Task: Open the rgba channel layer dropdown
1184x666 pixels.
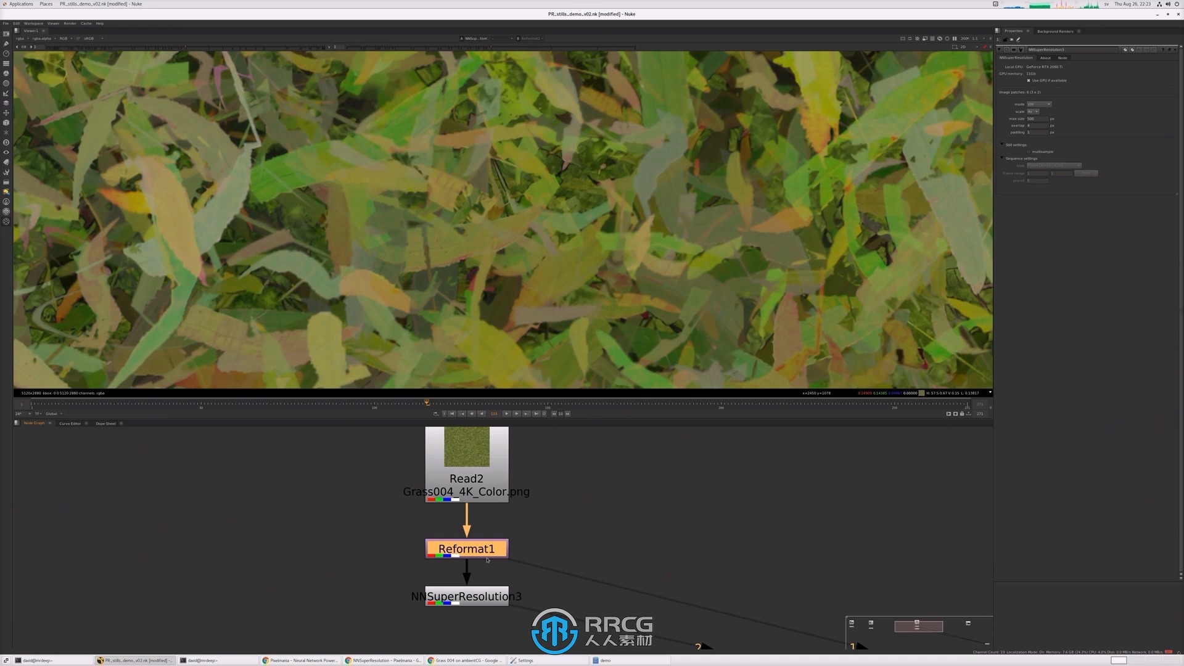Action: (22, 38)
